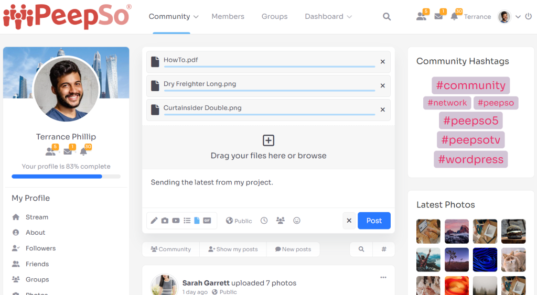Open friend requests icon in header
The width and height of the screenshot is (537, 295).
point(422,16)
